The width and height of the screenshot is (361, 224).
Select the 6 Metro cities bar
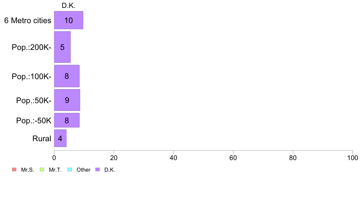point(69,20)
